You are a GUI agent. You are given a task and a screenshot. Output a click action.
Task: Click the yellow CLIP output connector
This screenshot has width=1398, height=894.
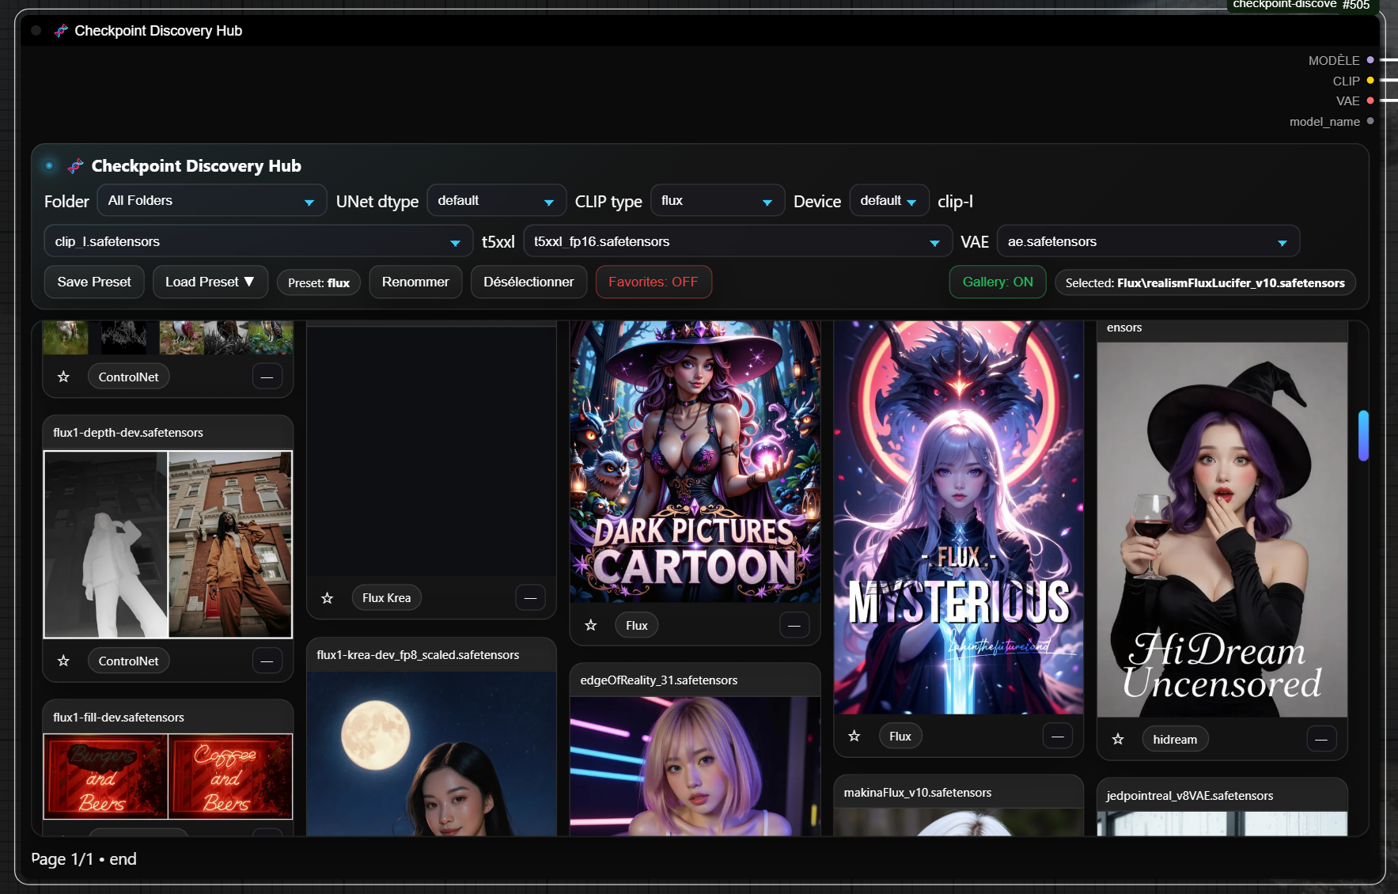1370,81
